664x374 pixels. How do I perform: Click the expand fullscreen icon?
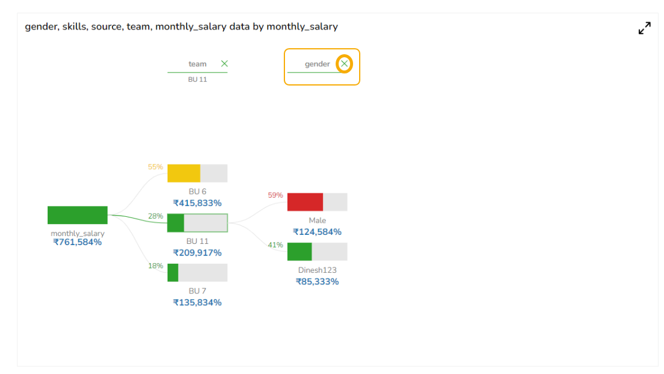(x=644, y=28)
